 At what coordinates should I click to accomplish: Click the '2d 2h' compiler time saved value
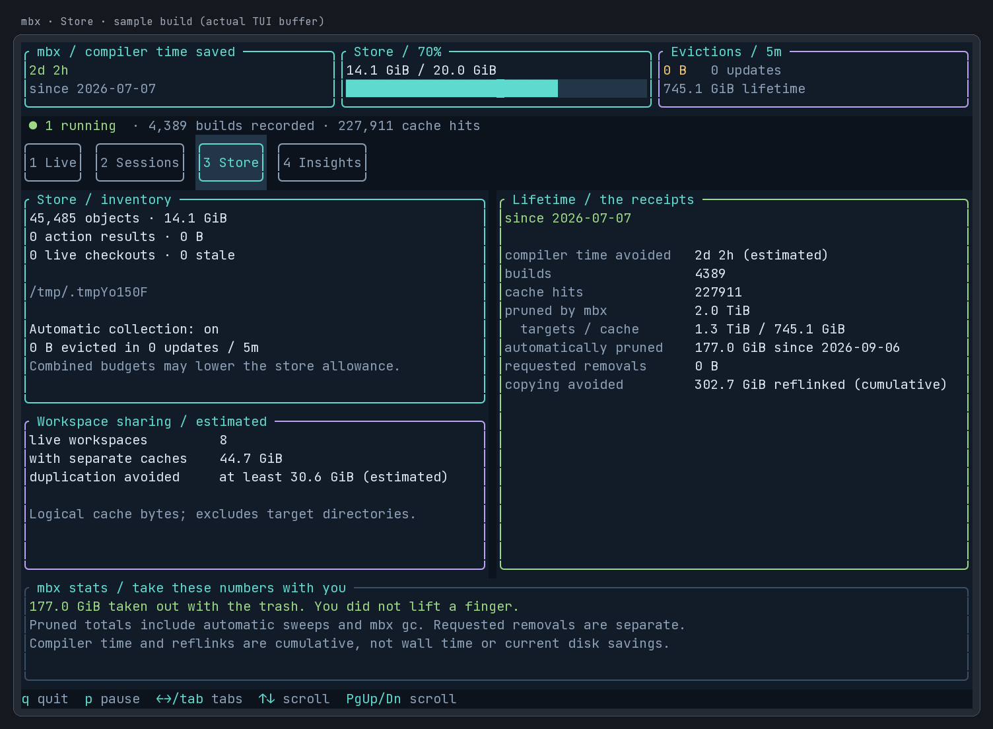pyautogui.click(x=49, y=70)
